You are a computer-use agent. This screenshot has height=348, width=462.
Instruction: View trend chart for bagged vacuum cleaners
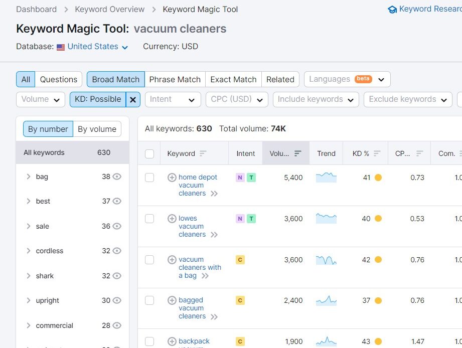[x=326, y=300]
